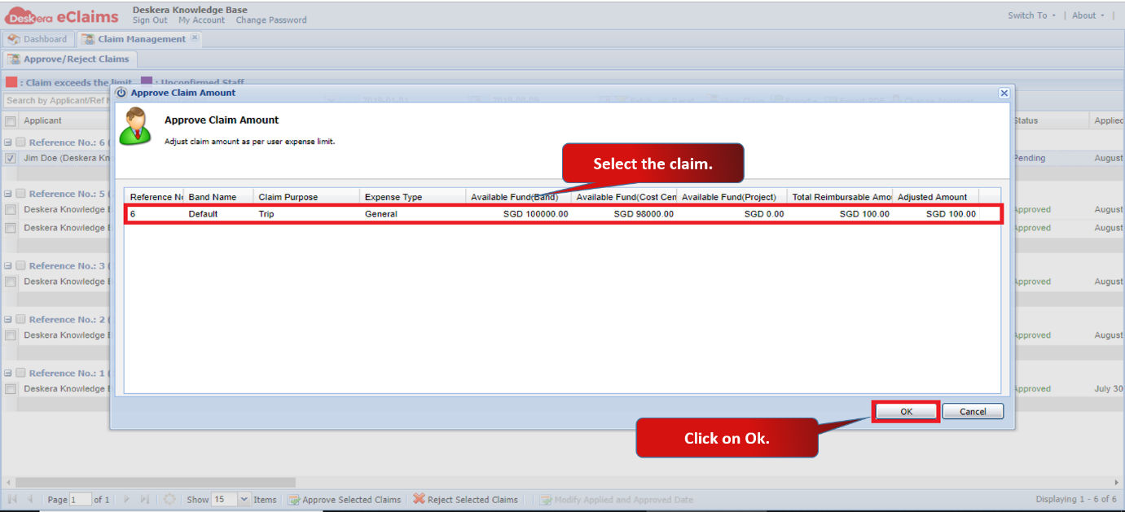Click Reject Selected Claims button
1125x512 pixels.
(465, 500)
